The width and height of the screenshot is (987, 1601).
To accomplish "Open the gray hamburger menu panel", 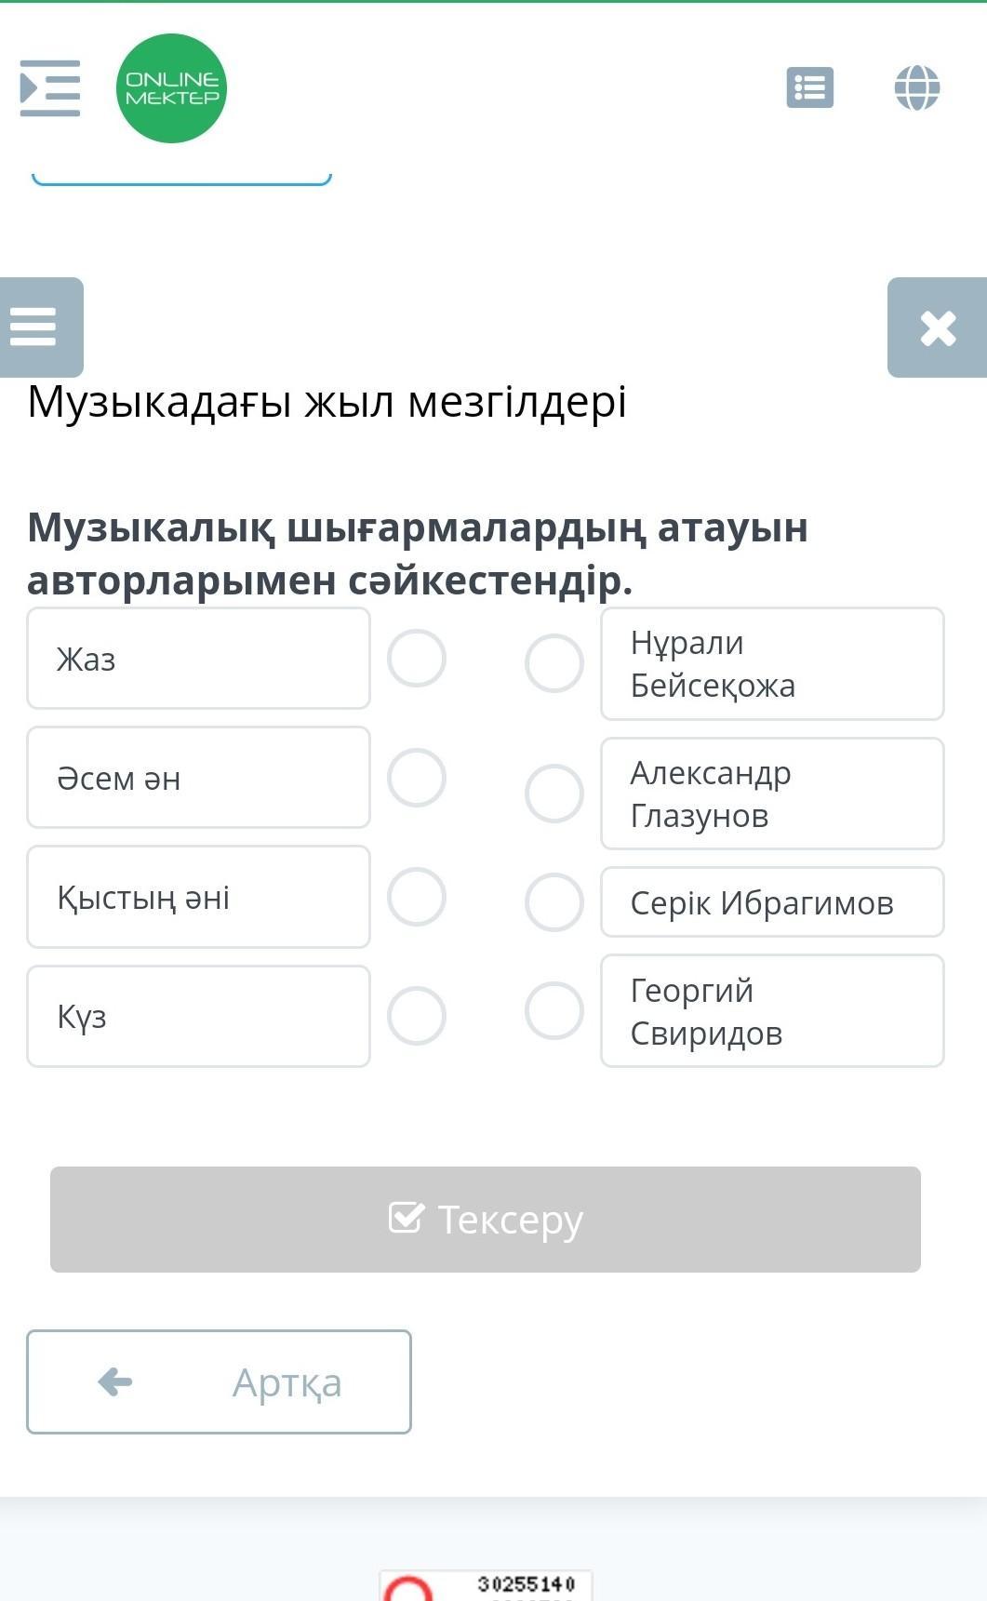I will point(41,327).
